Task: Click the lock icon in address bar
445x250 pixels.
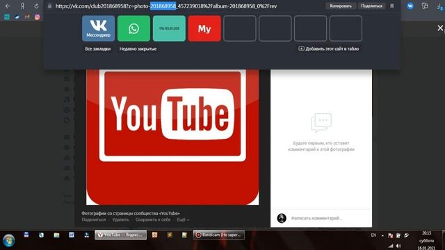Action: tap(49, 6)
